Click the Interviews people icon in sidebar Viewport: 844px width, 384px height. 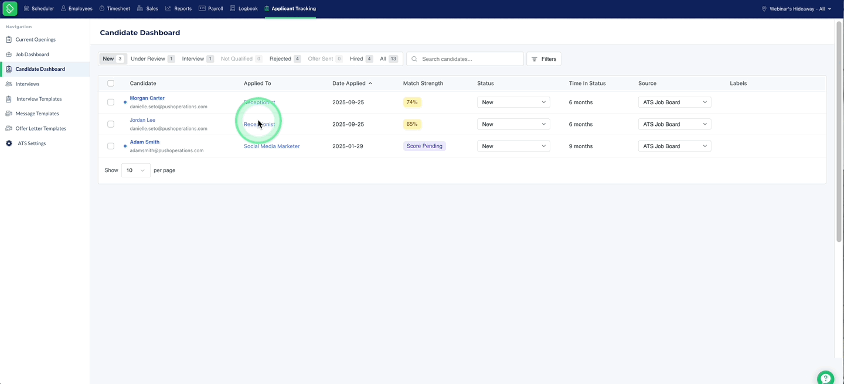tap(9, 84)
